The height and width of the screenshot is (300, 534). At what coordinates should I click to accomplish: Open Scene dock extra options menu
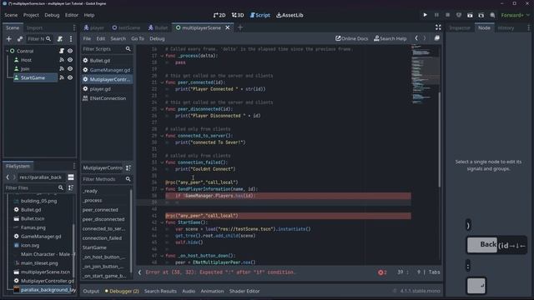pyautogui.click(x=71, y=39)
